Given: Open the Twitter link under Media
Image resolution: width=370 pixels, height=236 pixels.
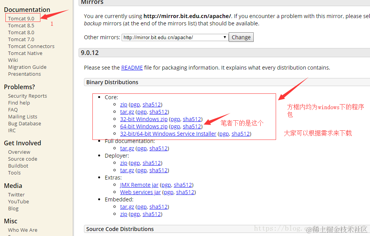Looking at the screenshot, I should tap(16, 194).
